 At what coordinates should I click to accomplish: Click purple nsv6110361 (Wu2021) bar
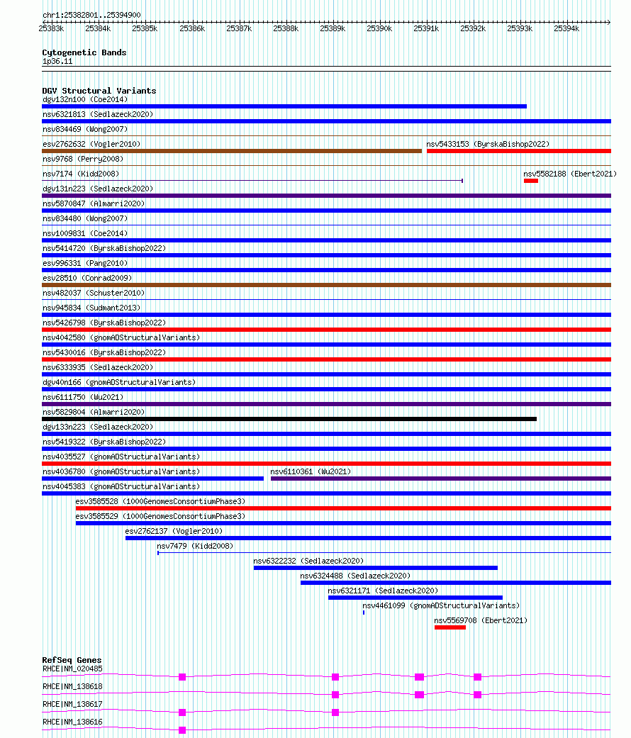click(x=441, y=479)
